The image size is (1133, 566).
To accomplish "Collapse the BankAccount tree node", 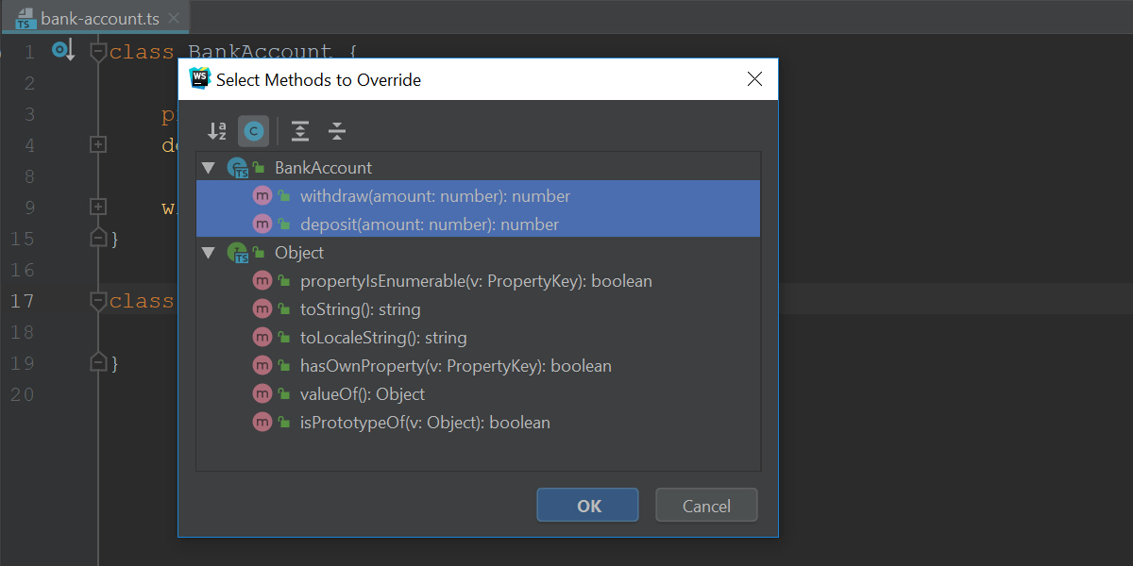I will pyautogui.click(x=209, y=168).
